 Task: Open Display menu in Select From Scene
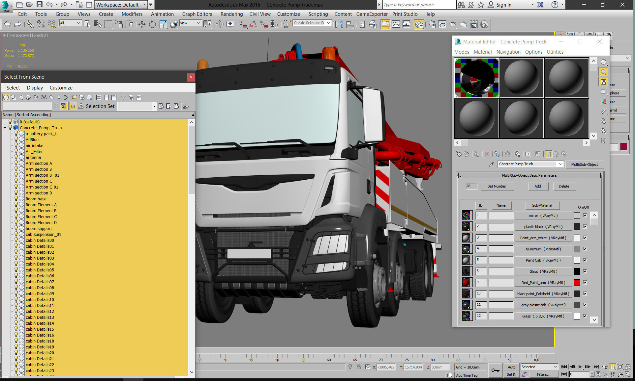(x=35, y=88)
